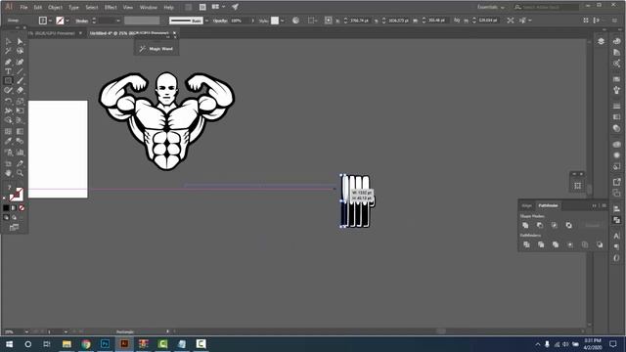The image size is (626, 352).
Task: Expand the Opacity slider arrow
Action: click(252, 21)
